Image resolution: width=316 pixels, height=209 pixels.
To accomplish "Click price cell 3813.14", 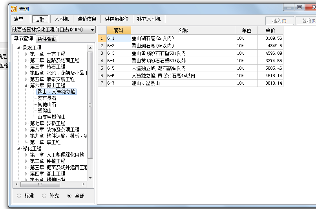I will (270, 83).
